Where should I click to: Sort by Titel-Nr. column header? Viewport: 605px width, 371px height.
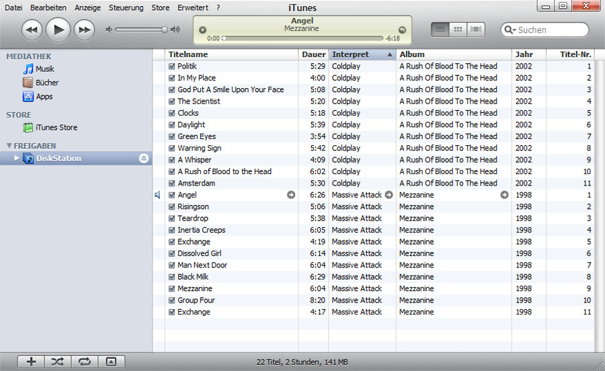tap(570, 54)
